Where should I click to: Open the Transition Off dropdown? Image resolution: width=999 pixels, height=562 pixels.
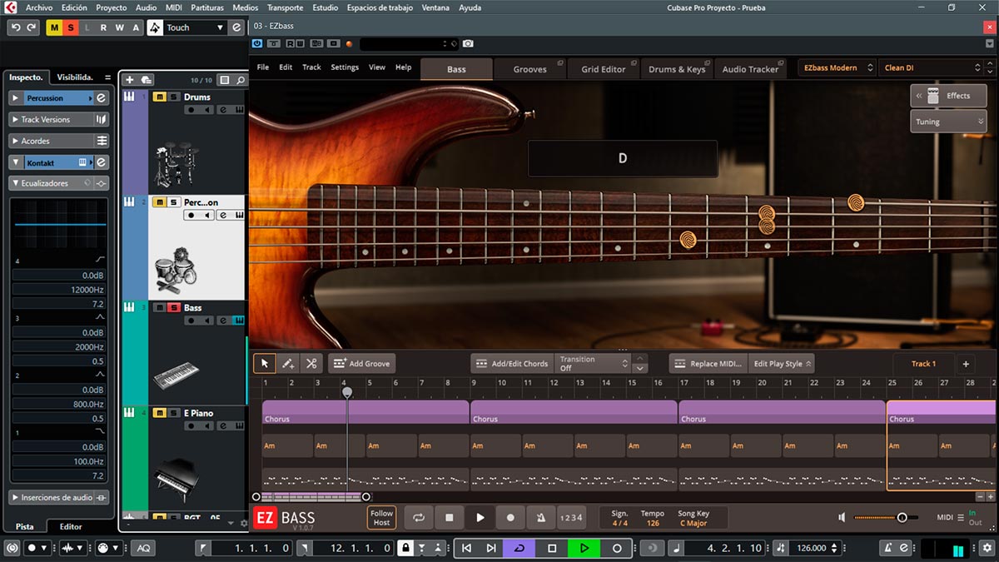coord(594,363)
